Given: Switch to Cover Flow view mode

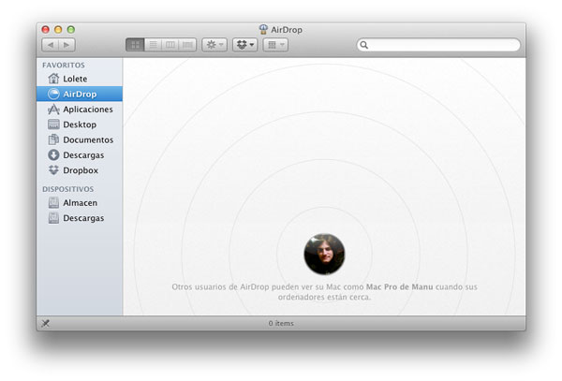Looking at the screenshot, I should (187, 45).
